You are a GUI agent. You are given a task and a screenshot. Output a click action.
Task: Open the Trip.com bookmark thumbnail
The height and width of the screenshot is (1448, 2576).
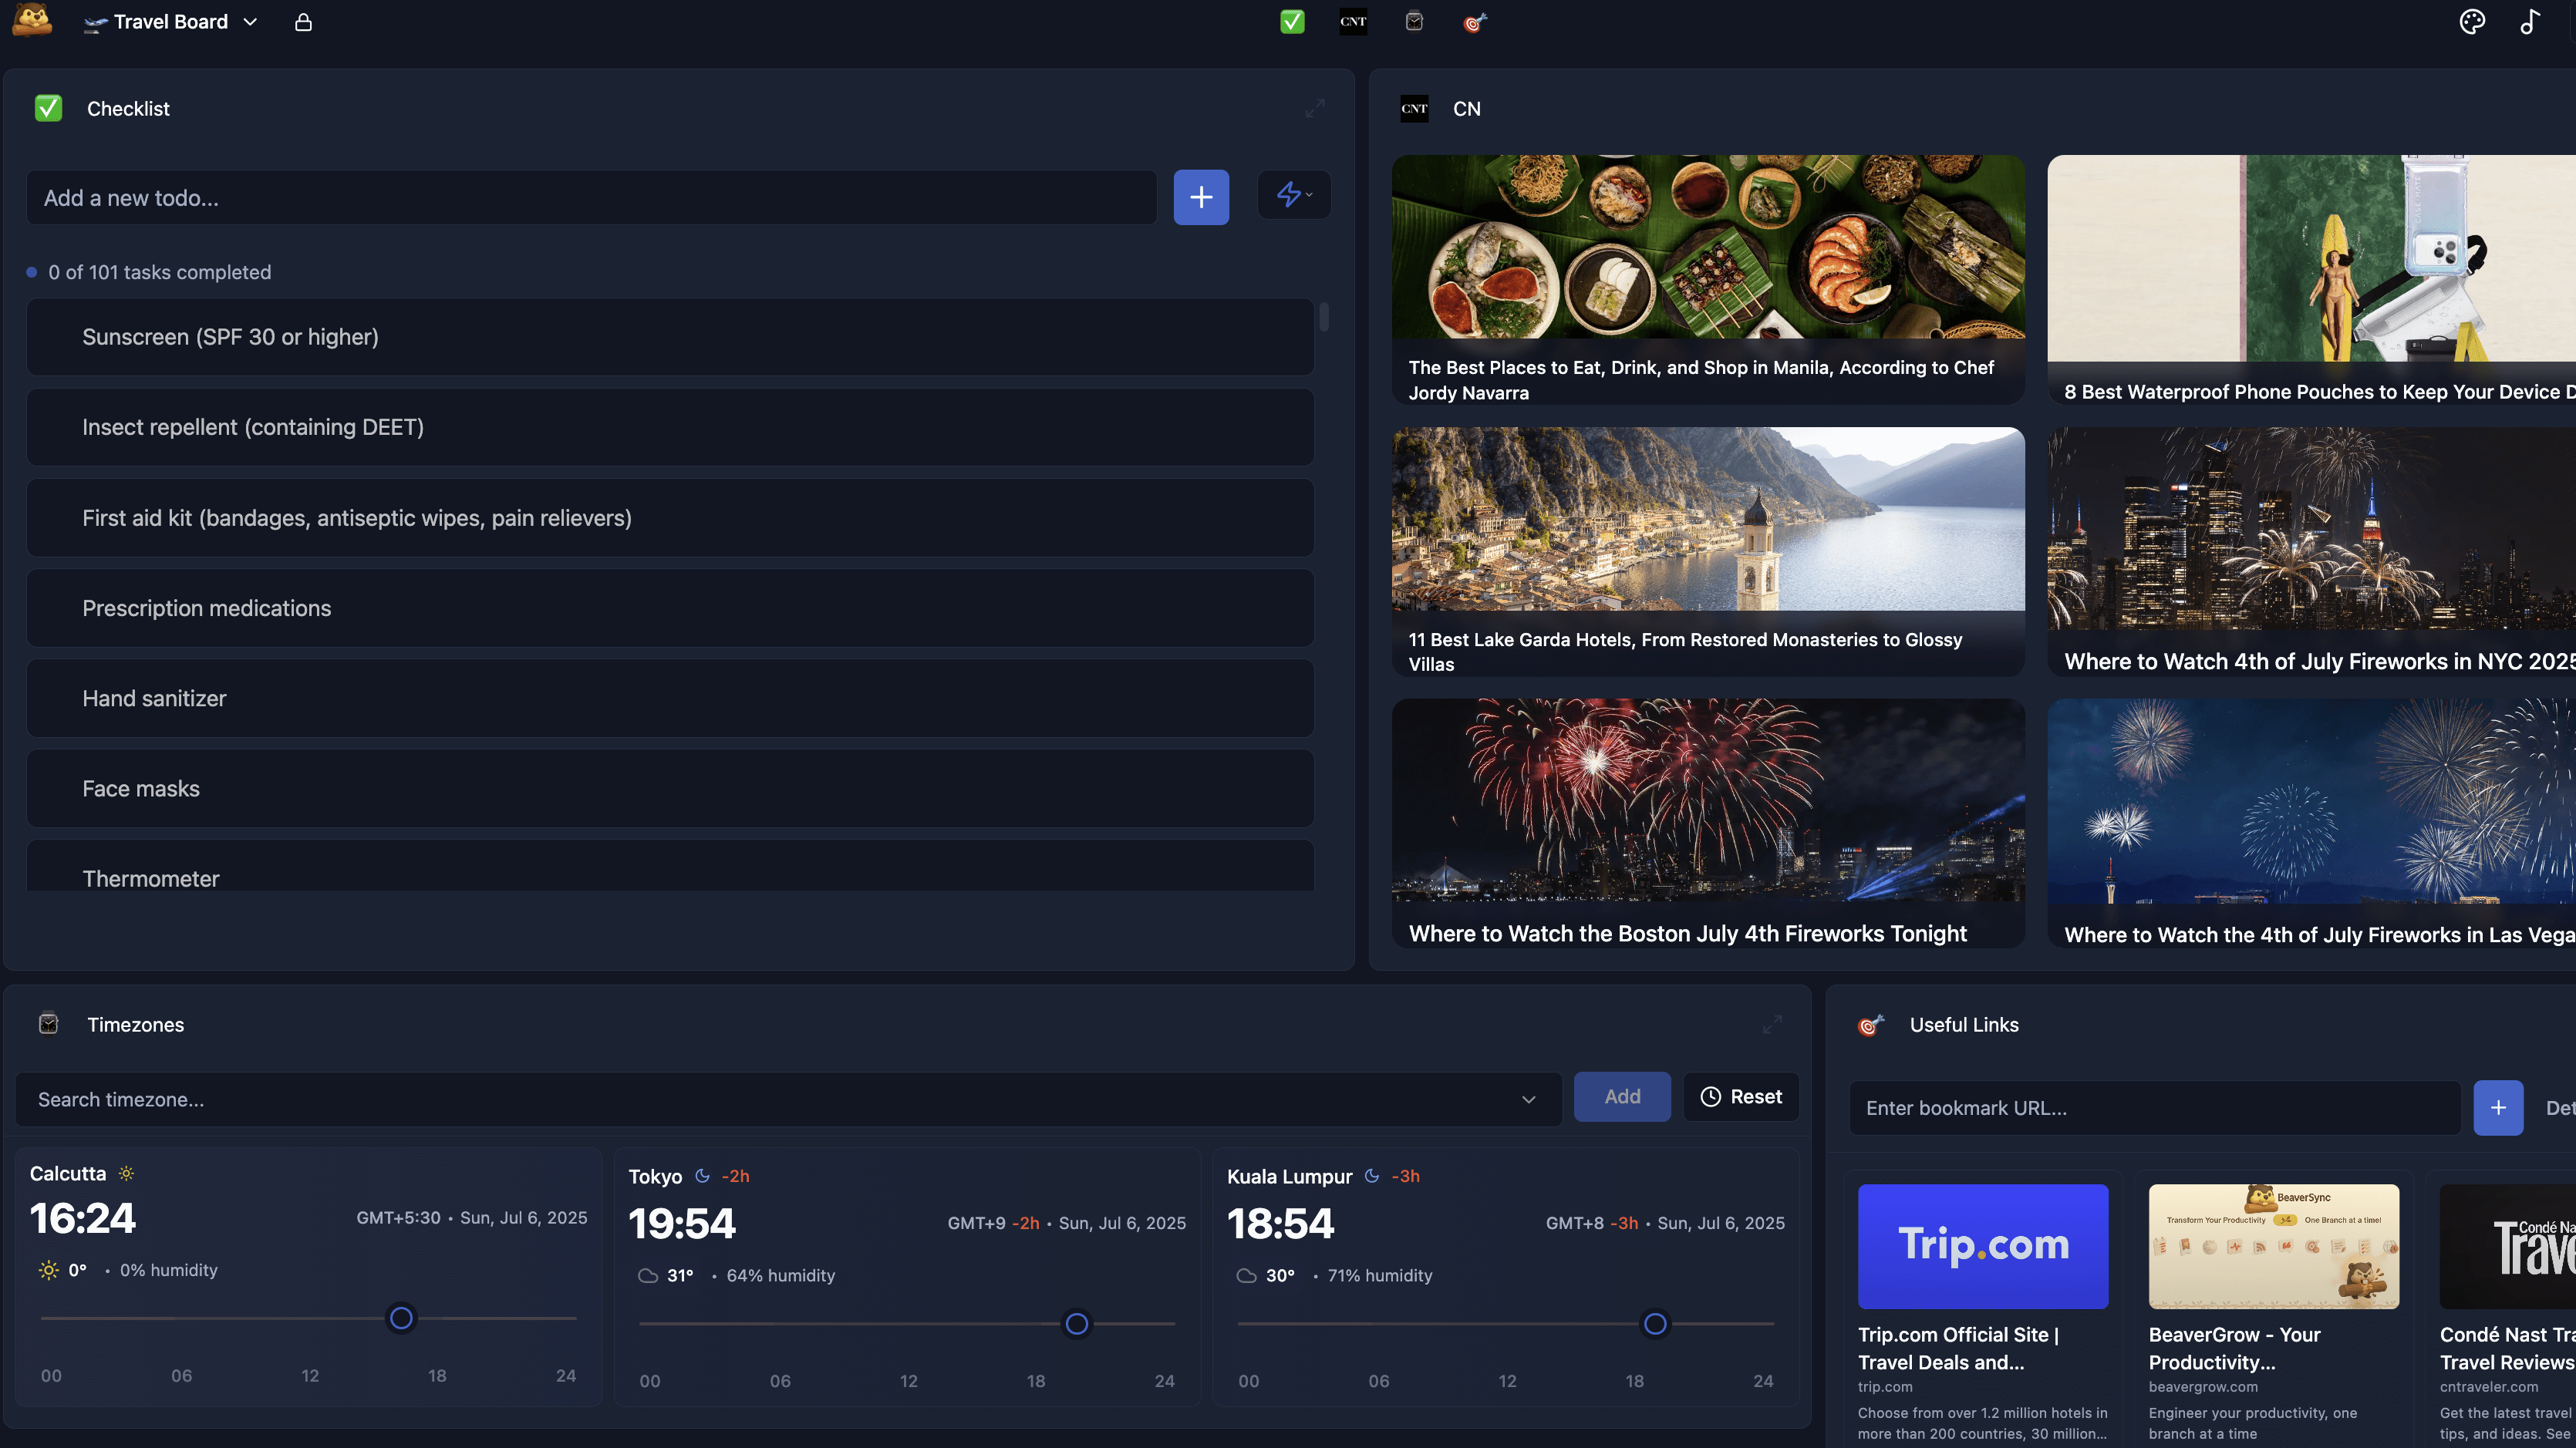[1982, 1246]
